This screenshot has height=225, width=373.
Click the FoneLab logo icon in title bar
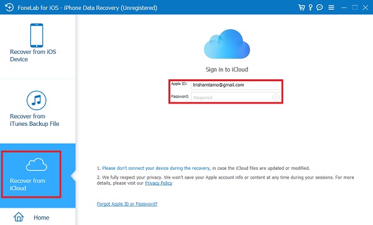[9, 7]
